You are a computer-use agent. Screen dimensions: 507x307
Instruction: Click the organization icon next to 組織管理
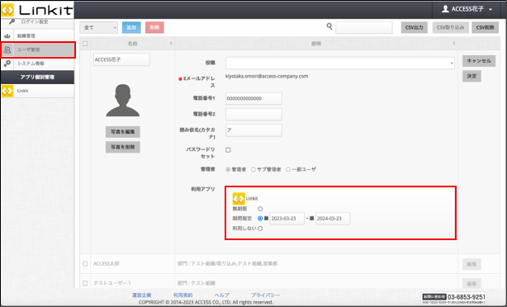pyautogui.click(x=7, y=36)
